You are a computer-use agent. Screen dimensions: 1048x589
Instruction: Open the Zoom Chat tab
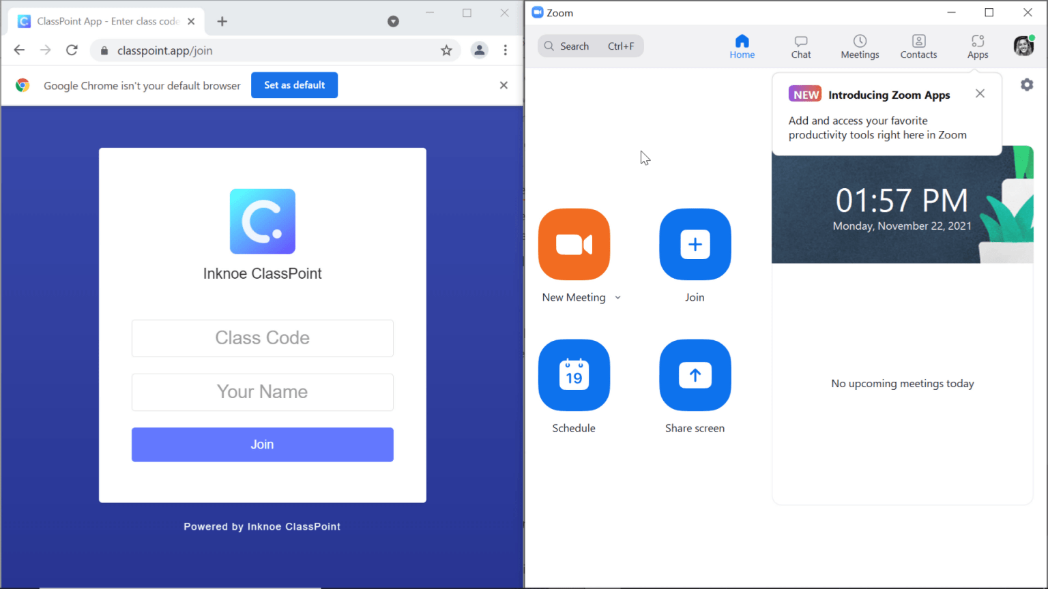pos(801,47)
